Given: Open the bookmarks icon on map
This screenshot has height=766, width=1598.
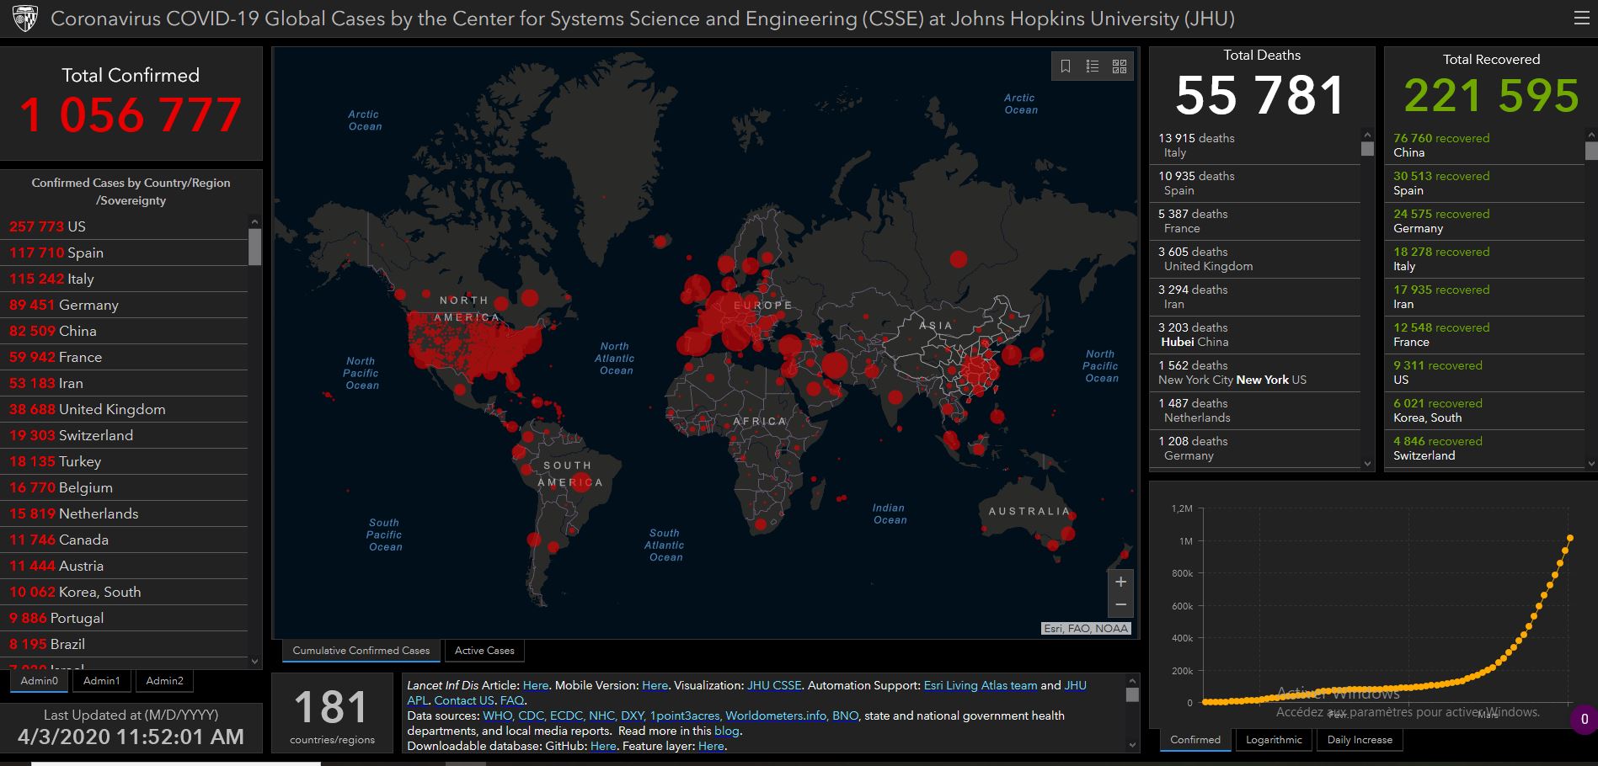Looking at the screenshot, I should (1066, 66).
